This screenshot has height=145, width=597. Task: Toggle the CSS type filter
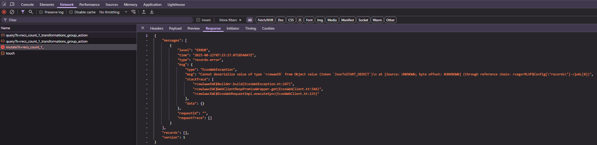point(291,20)
